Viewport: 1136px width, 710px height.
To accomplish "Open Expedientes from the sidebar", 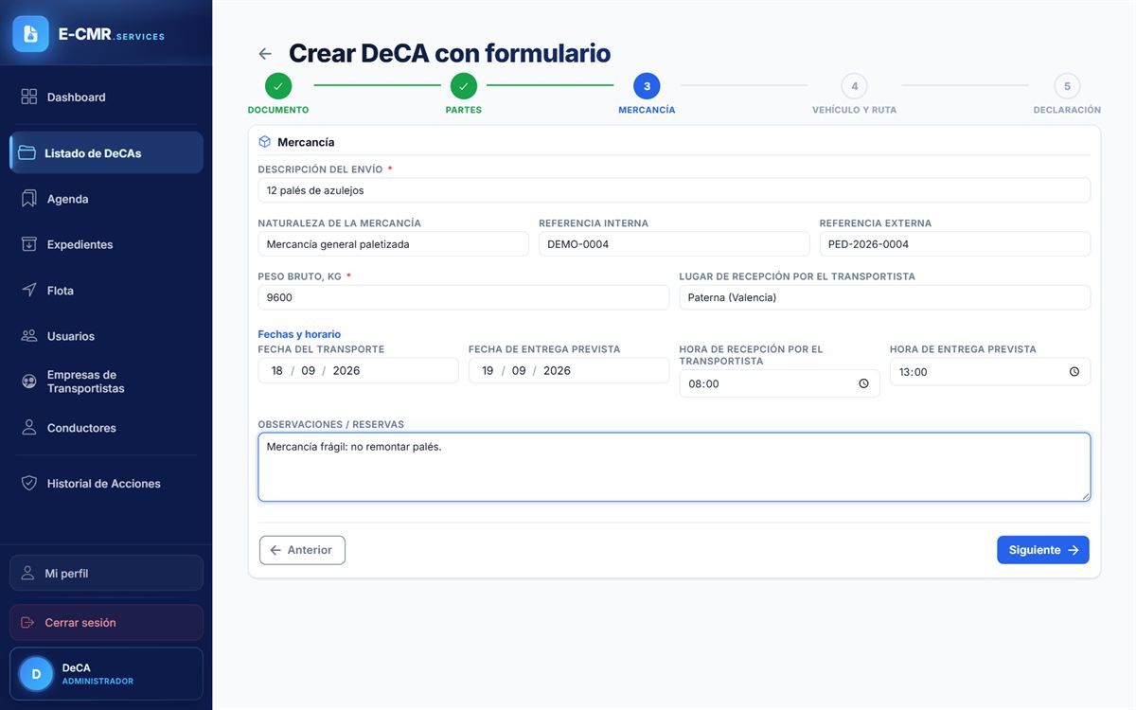I will point(106,244).
